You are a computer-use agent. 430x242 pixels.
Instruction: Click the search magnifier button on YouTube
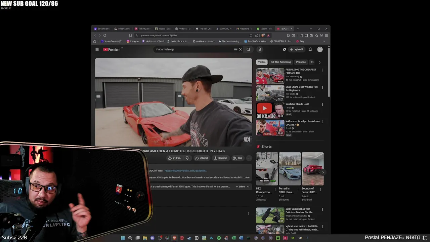click(248, 49)
